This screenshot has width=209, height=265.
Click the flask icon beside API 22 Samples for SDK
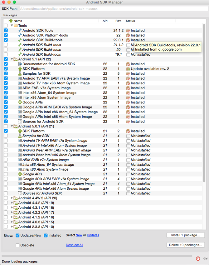click(x=20, y=73)
